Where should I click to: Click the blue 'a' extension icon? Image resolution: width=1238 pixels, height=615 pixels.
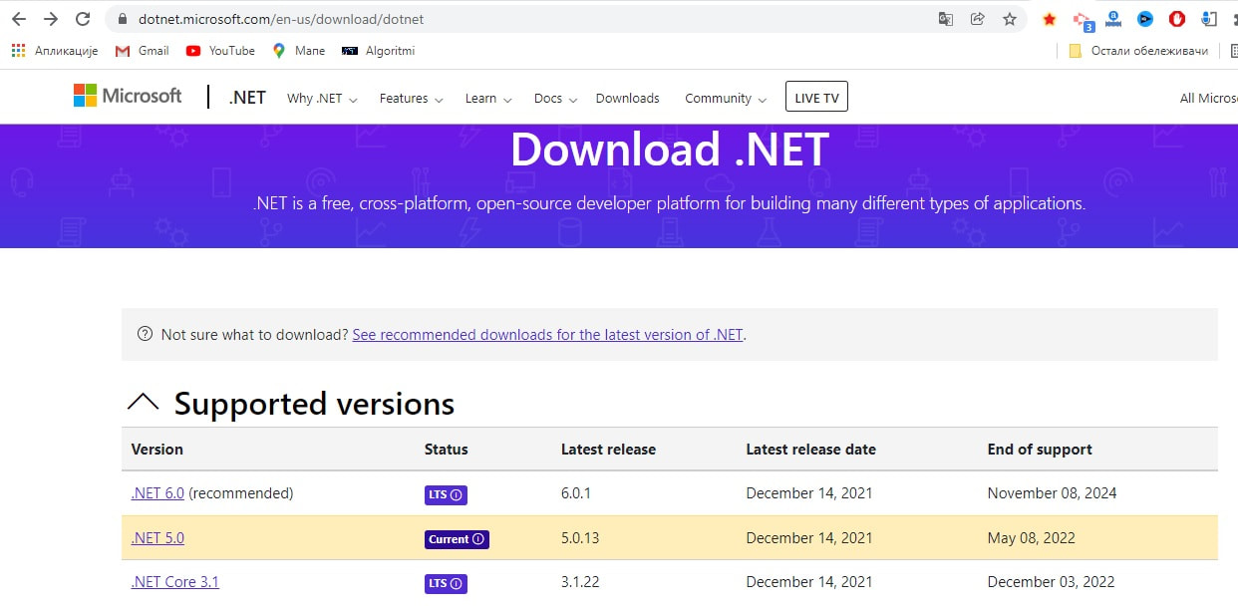pos(1113,19)
